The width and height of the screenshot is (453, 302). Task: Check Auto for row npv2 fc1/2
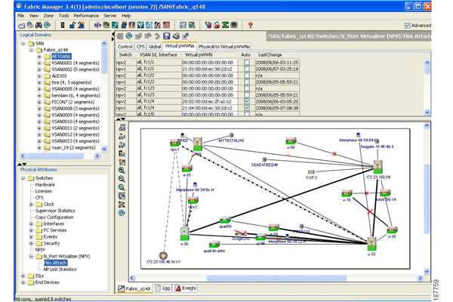(x=246, y=75)
